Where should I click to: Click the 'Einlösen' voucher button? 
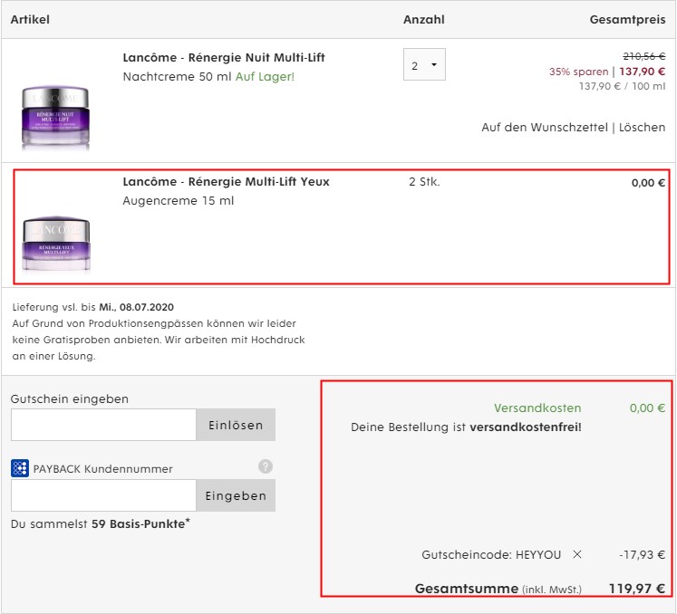(236, 425)
